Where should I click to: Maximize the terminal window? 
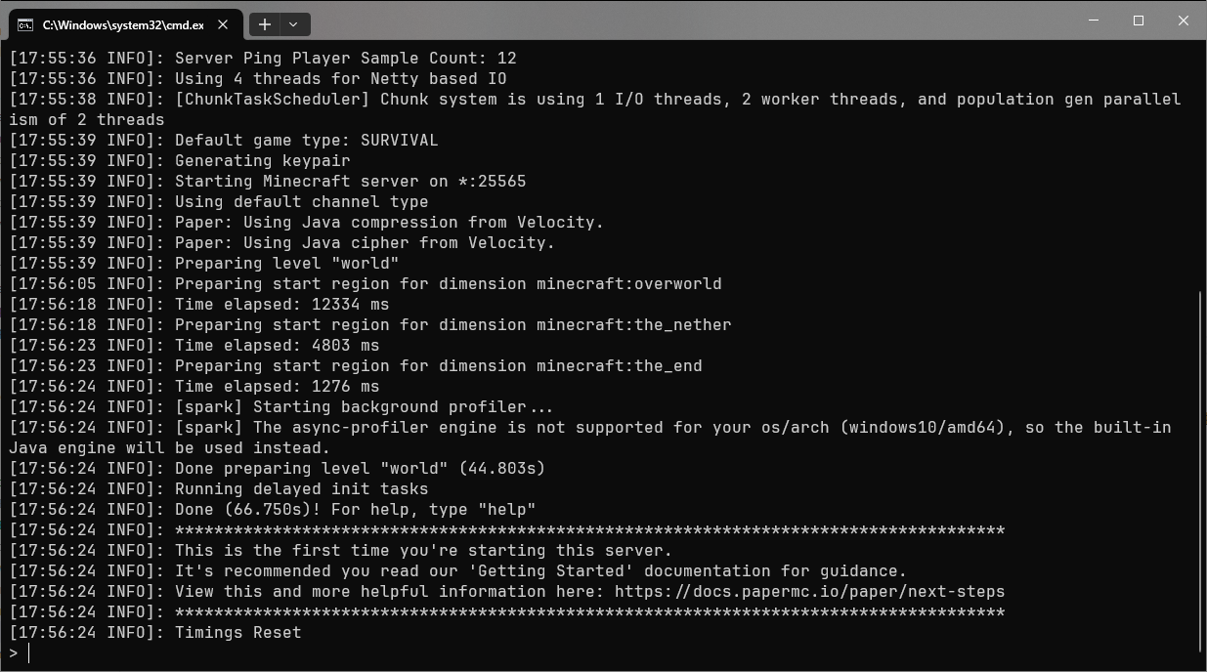(1139, 21)
